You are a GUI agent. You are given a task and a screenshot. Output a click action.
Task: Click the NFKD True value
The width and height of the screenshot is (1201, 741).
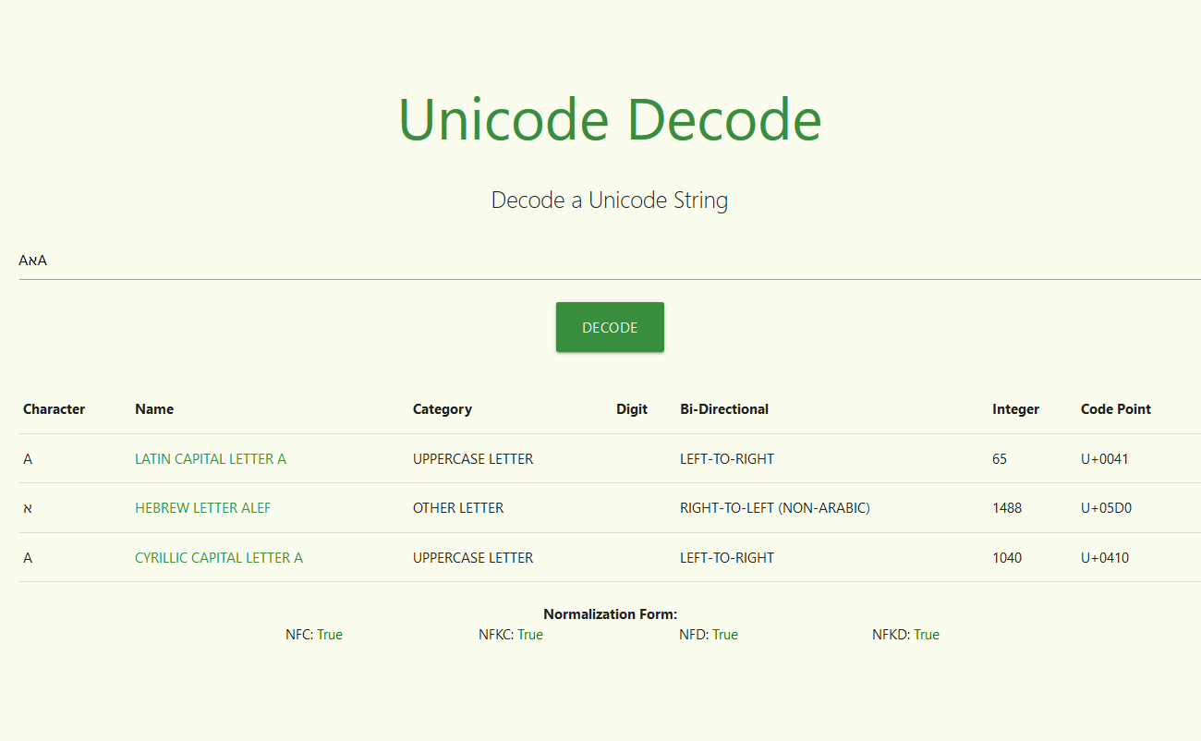[x=927, y=635]
